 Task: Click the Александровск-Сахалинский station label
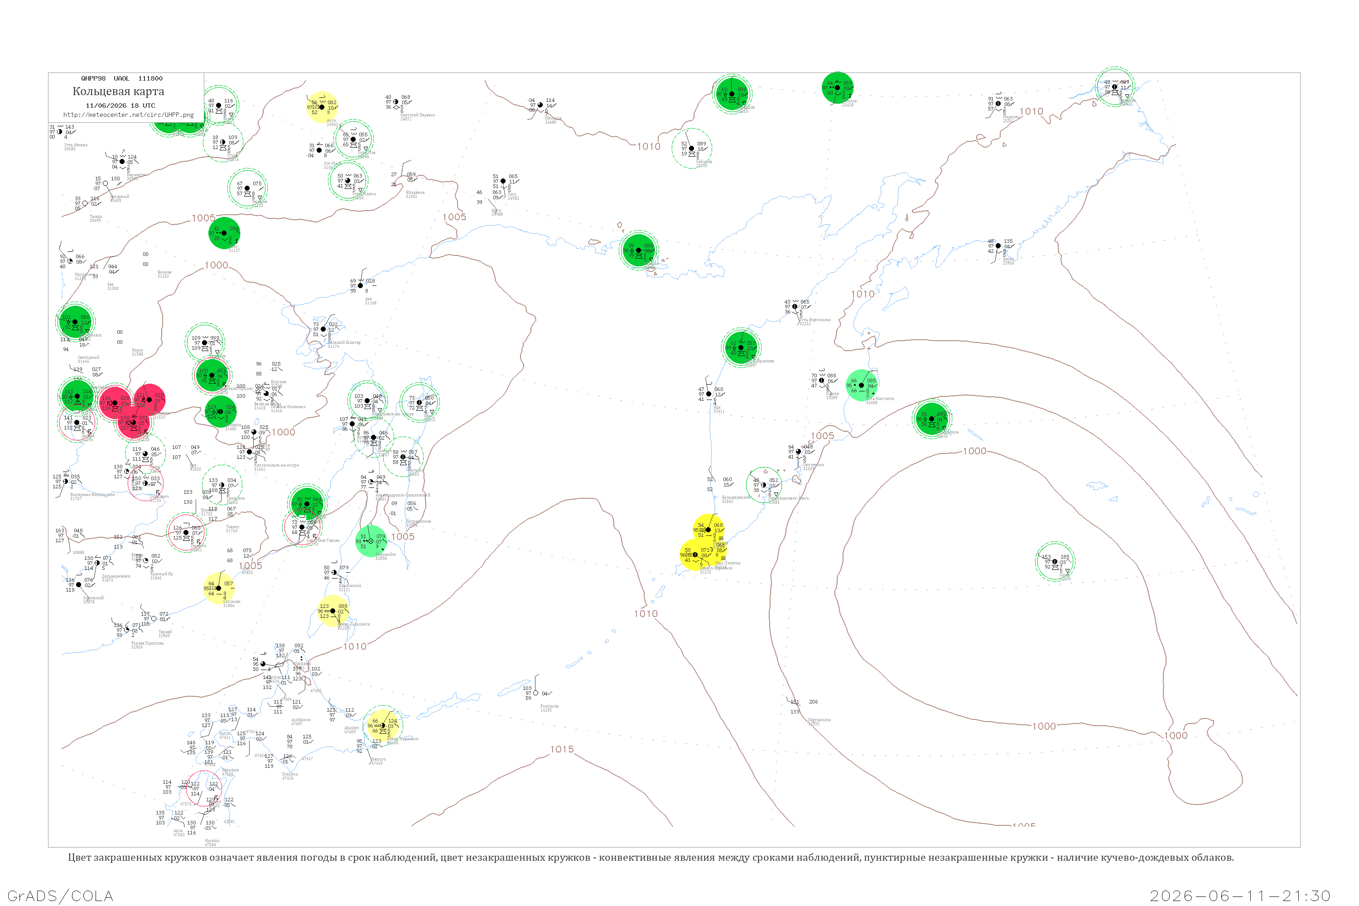point(403,495)
